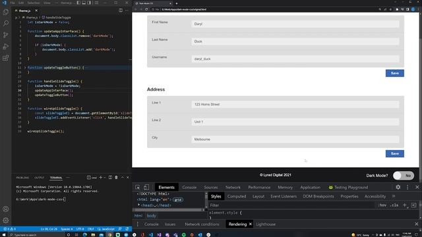
Task: Toggle the VS Code primary sidebar layout
Action: [78, 3]
